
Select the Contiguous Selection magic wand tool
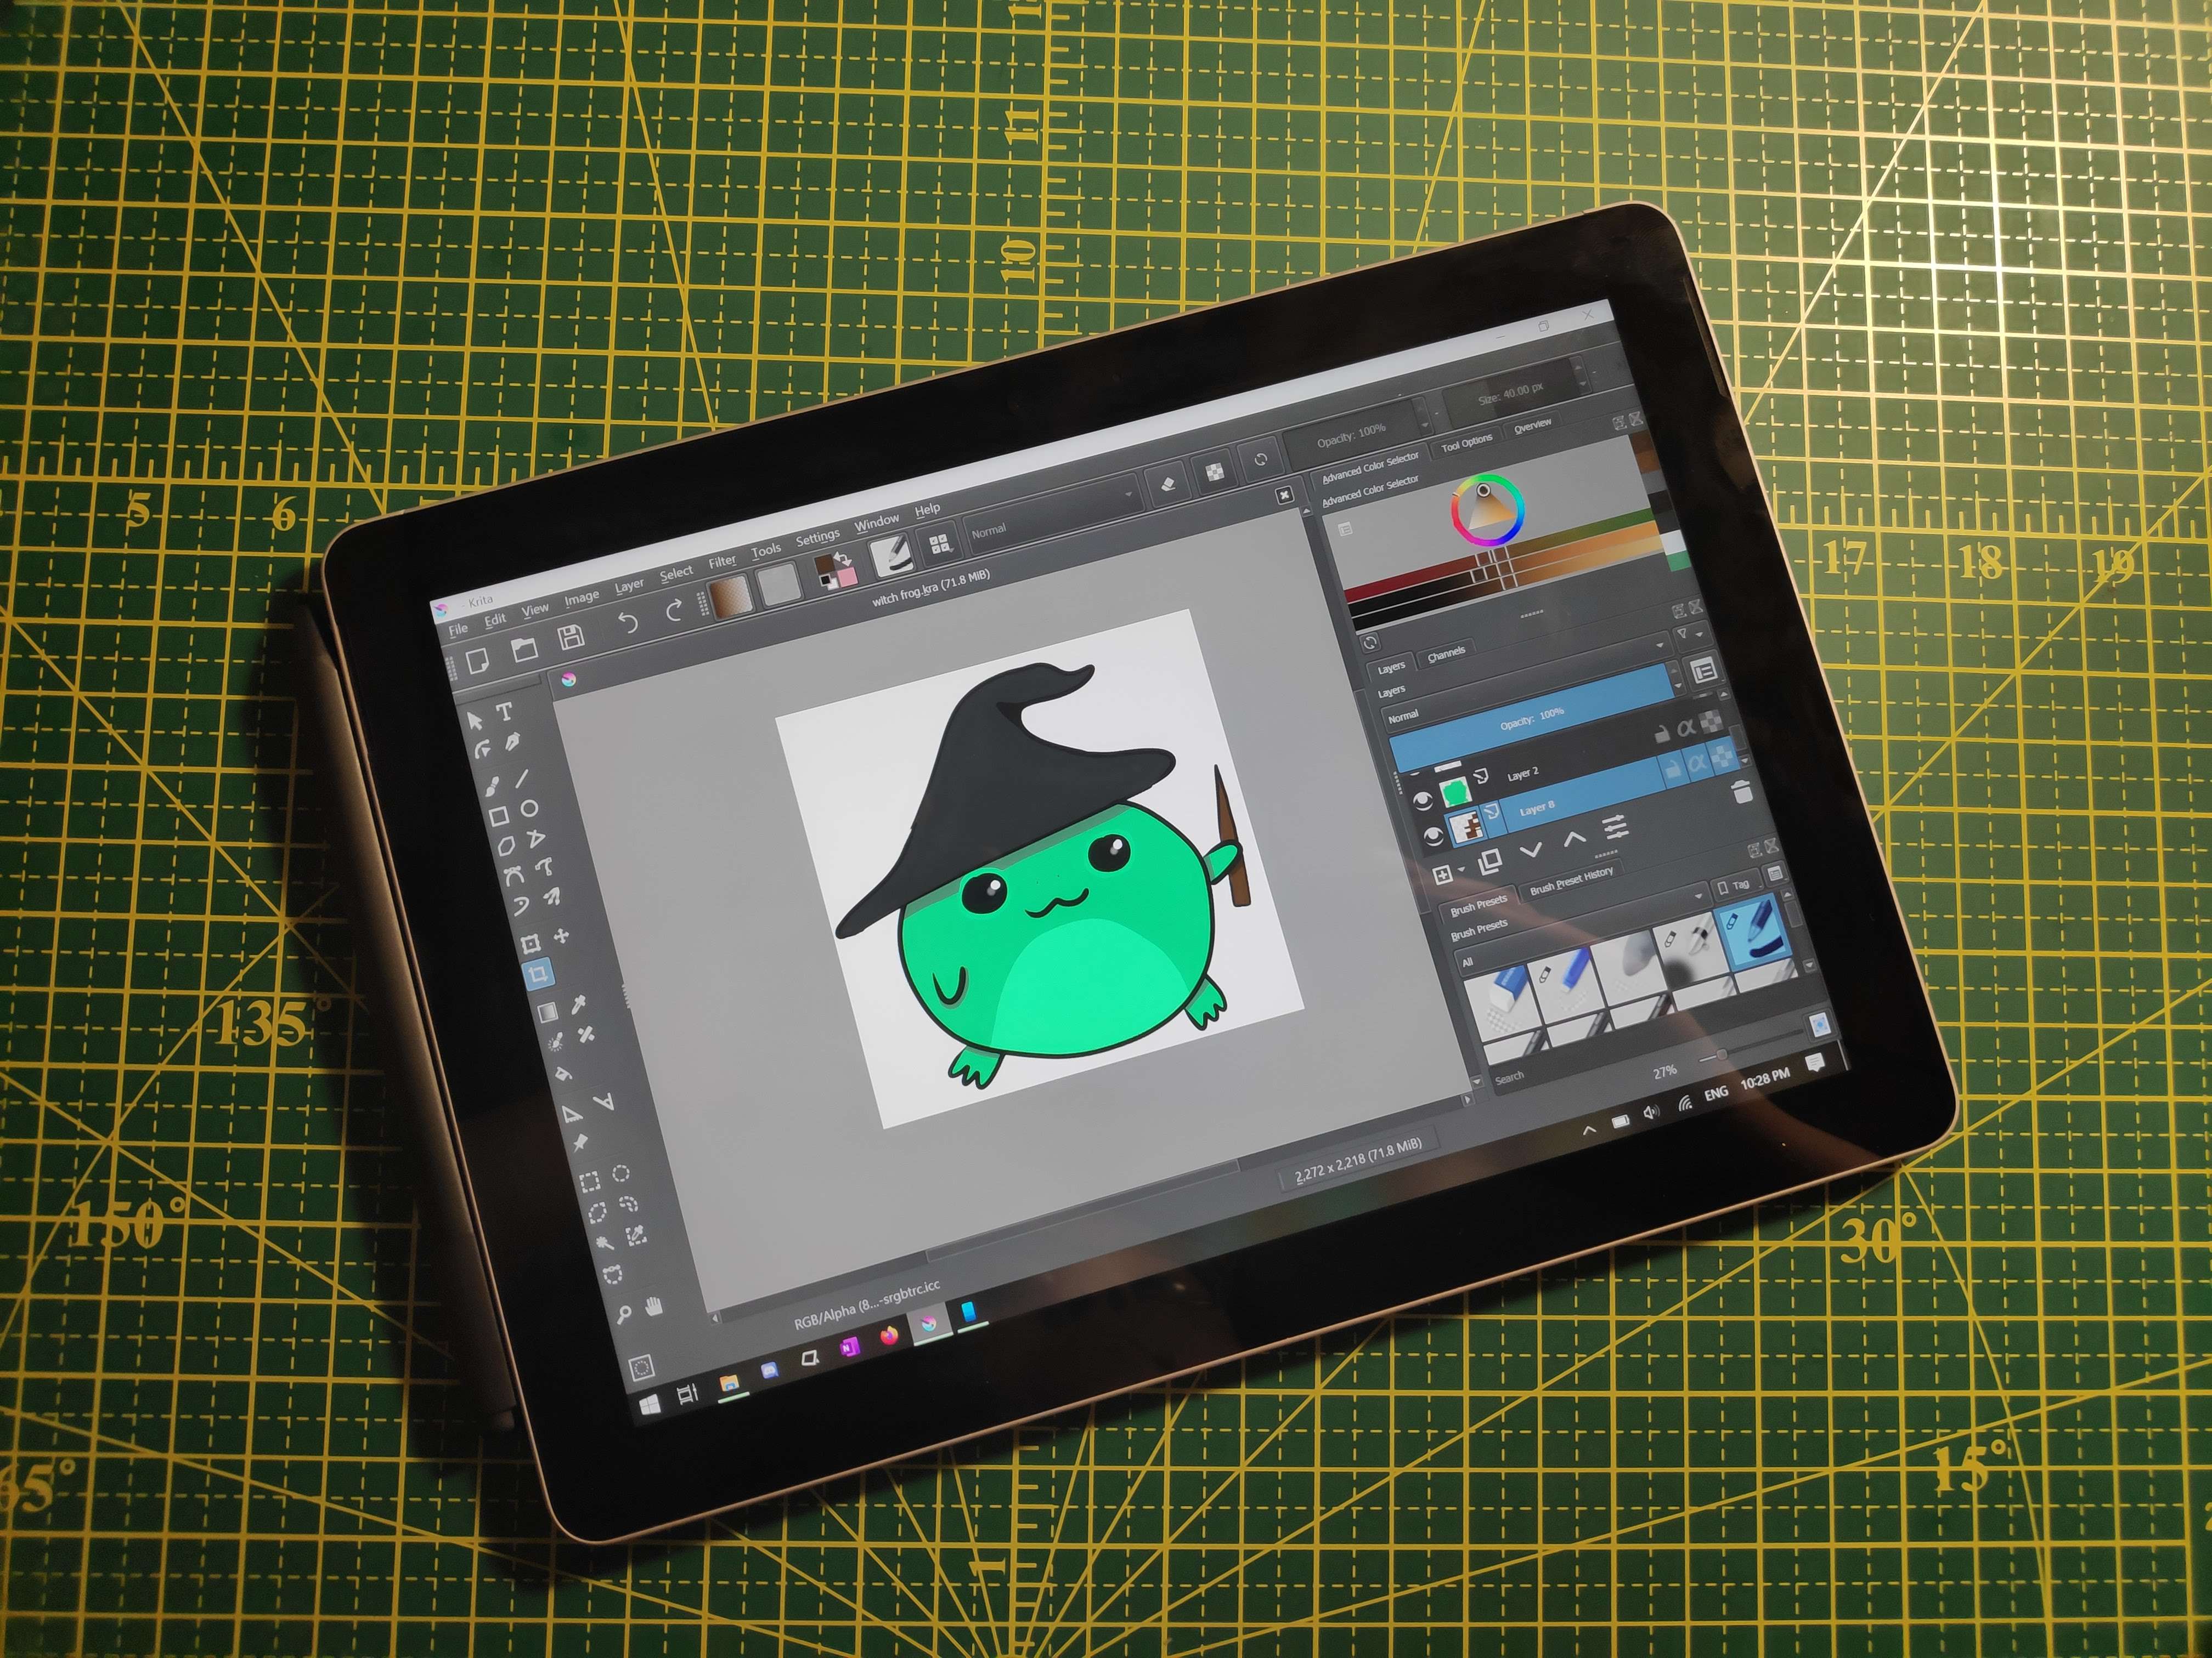605,1243
